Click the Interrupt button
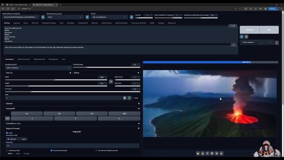The image size is (284, 160). pyautogui.click(x=249, y=30)
